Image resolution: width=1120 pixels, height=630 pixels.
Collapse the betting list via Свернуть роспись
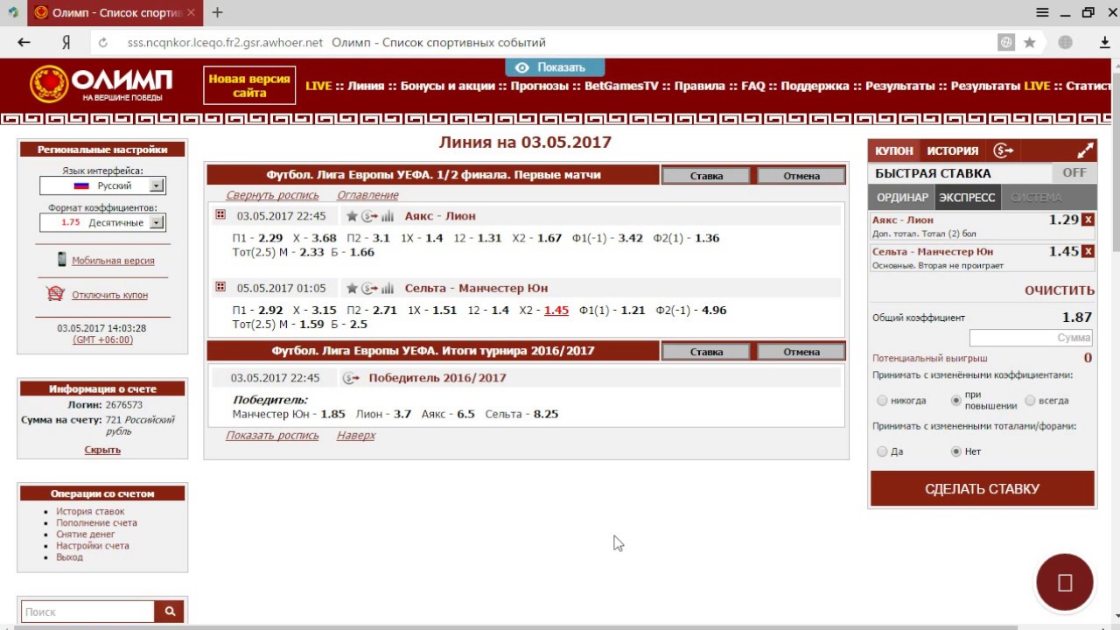[272, 195]
